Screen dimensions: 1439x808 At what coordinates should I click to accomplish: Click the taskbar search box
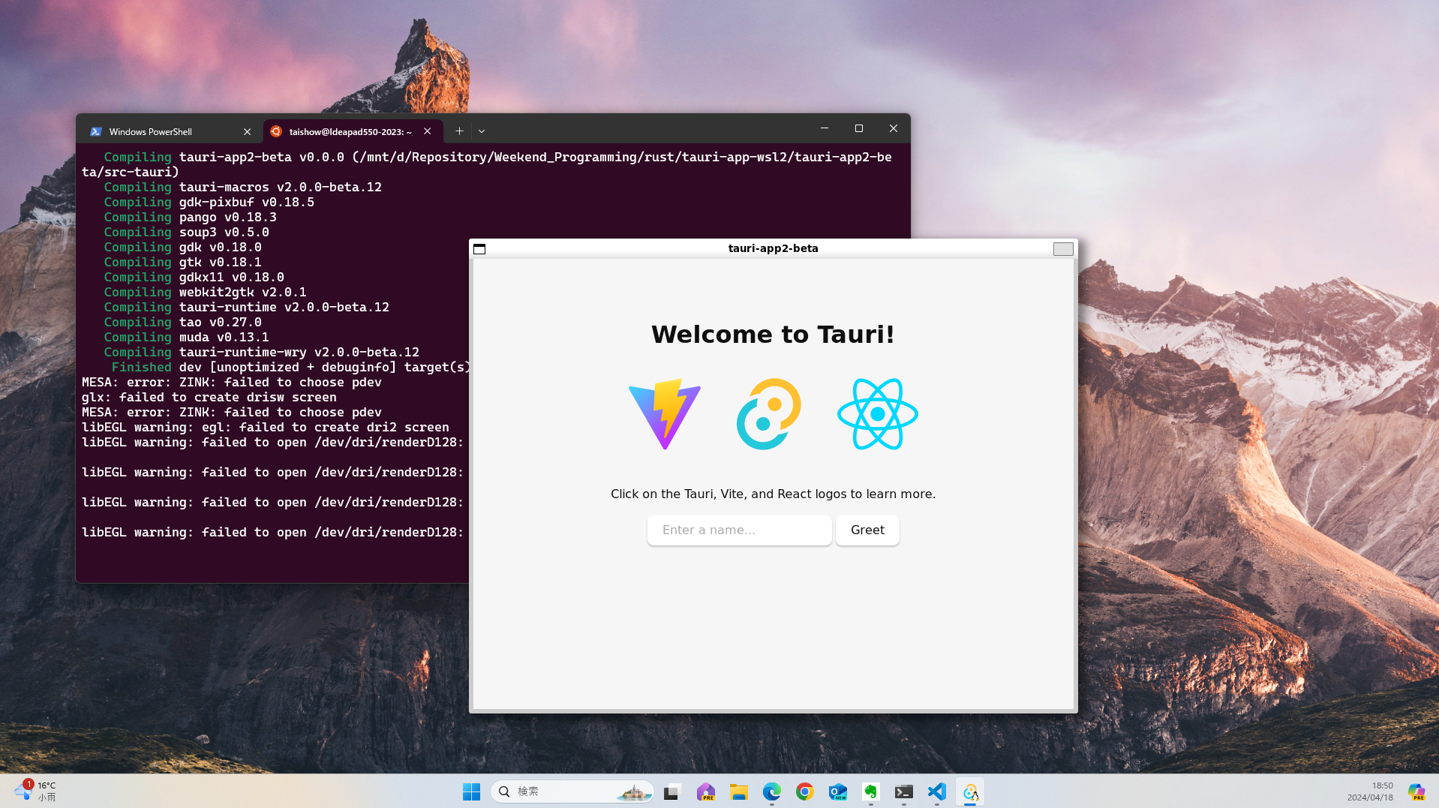[572, 791]
